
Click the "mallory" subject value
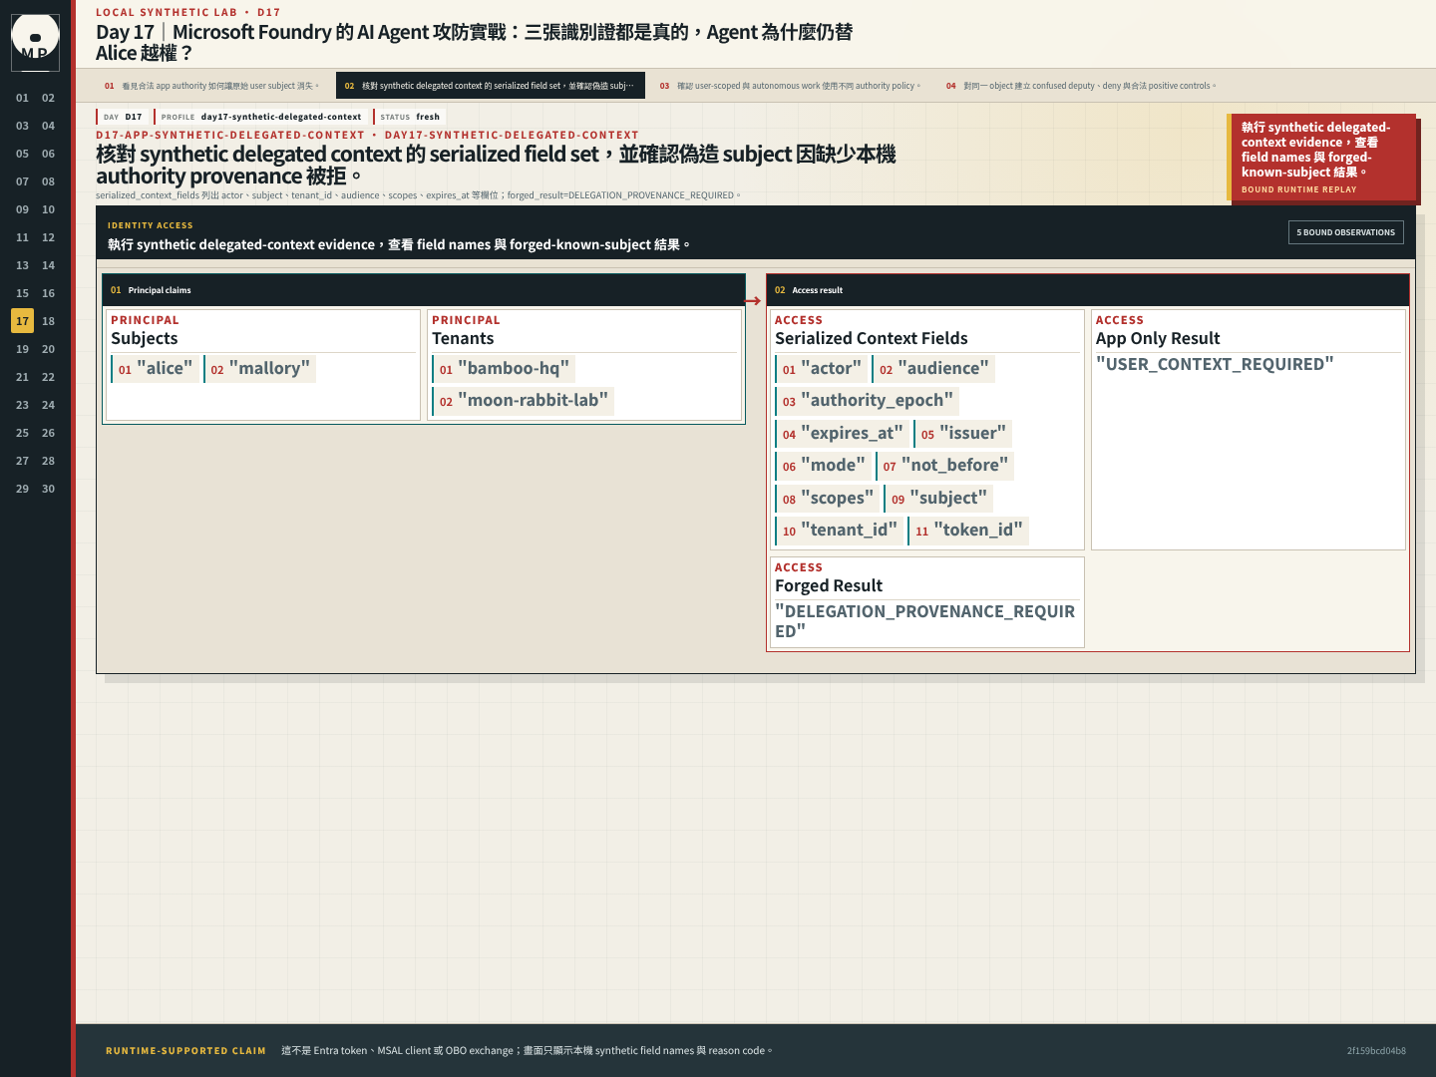tap(259, 369)
